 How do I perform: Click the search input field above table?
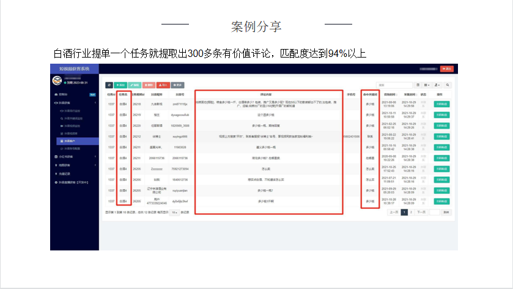pos(394,84)
